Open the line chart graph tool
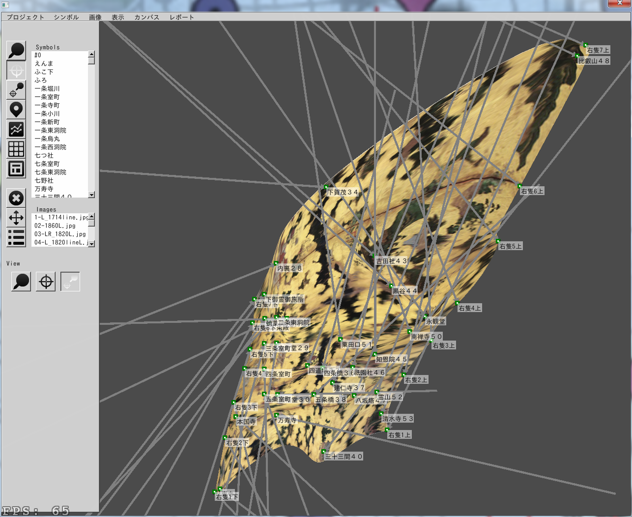 coord(16,129)
